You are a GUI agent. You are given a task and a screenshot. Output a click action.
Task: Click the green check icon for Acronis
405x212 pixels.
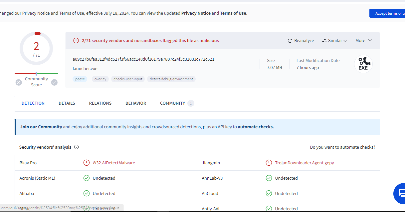[87, 178]
